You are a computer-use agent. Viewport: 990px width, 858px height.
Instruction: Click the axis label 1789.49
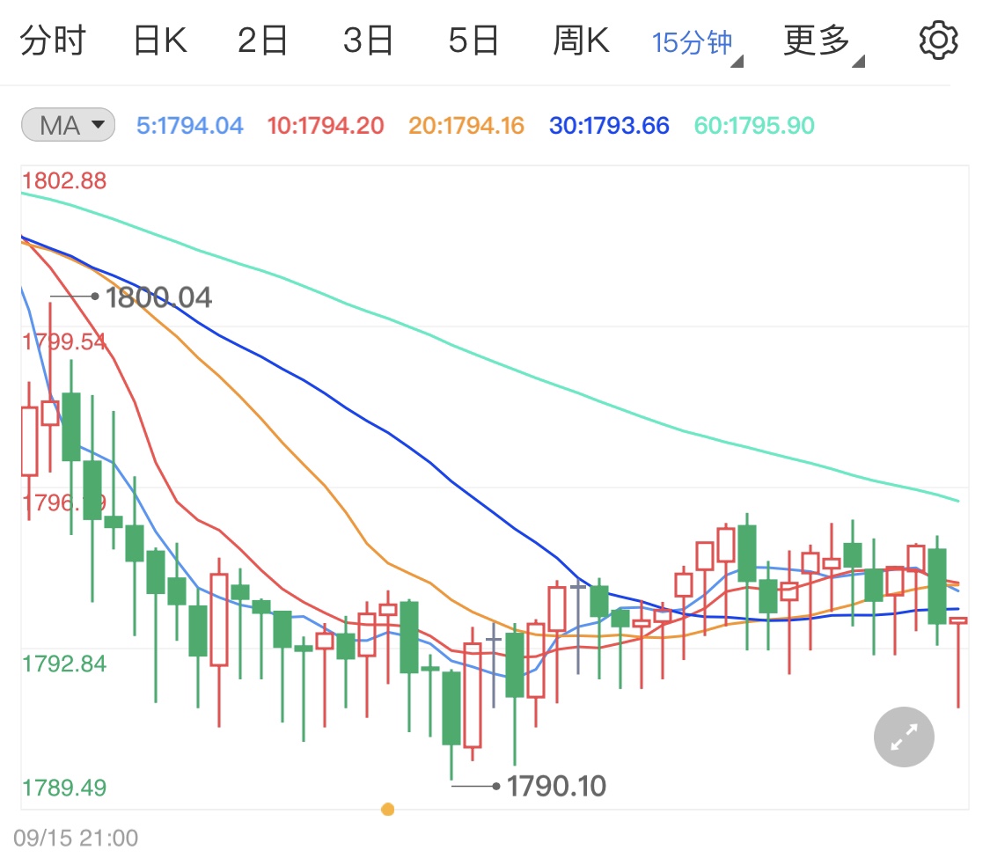click(64, 788)
